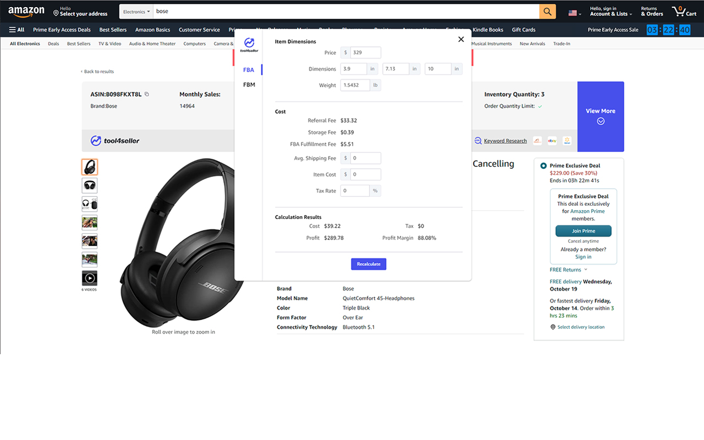Image resolution: width=704 pixels, height=440 pixels.
Task: Click the Select your address location icon
Action: (x=56, y=12)
